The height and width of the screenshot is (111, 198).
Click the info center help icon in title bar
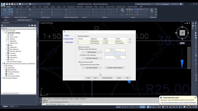pyautogui.click(x=181, y=4)
